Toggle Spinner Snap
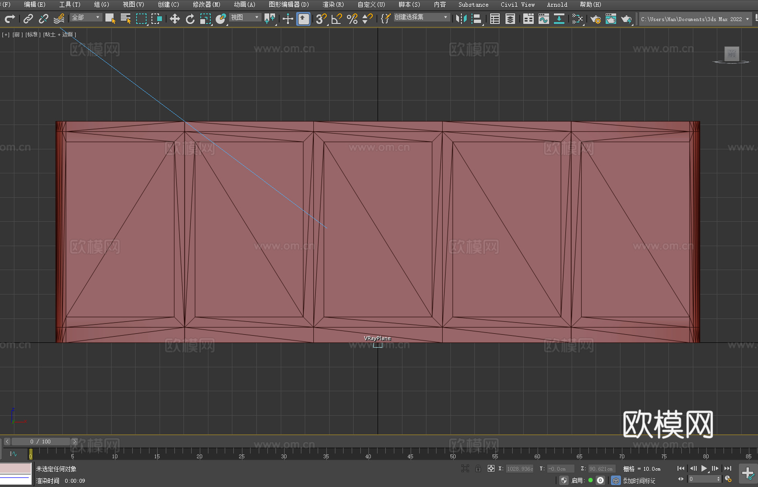758x487 pixels. [x=368, y=19]
